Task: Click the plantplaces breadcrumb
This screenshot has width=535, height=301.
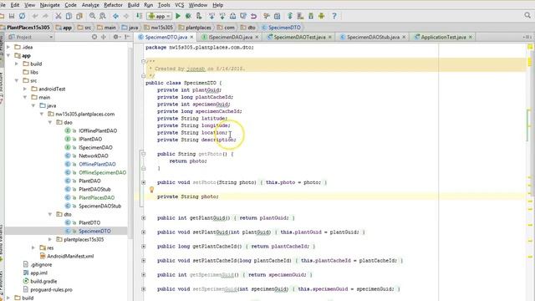Action: point(195,28)
